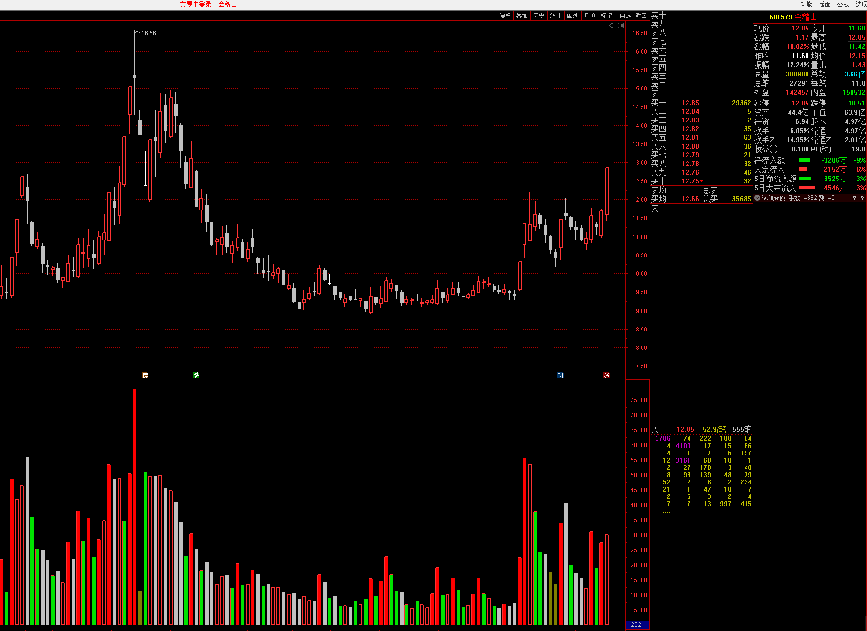This screenshot has width=867, height=631.
Task: Click the 净流入额 value -3286万
Action: [x=834, y=160]
